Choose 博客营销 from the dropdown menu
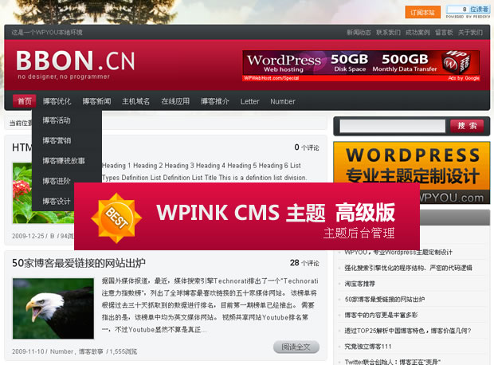494x365 pixels. [57, 140]
